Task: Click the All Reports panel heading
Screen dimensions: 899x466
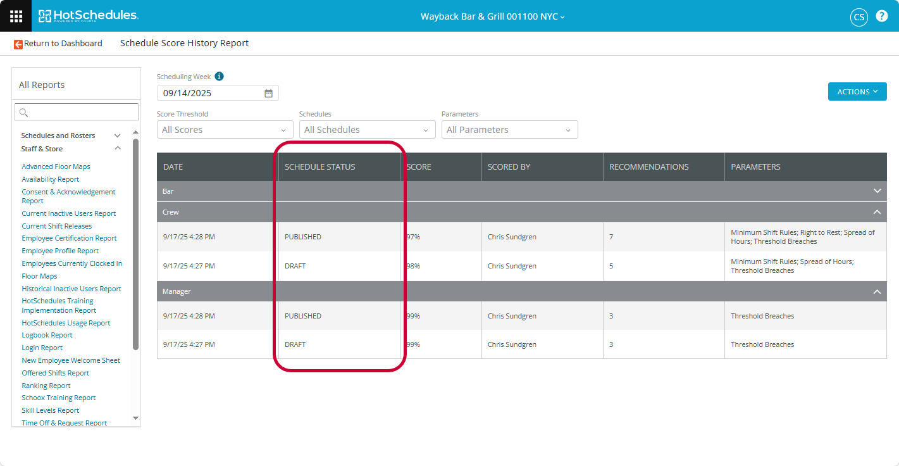Action: (x=42, y=85)
